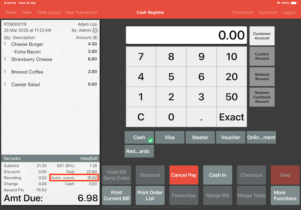
Task: Tap the decimal point key
Action: coord(202,117)
